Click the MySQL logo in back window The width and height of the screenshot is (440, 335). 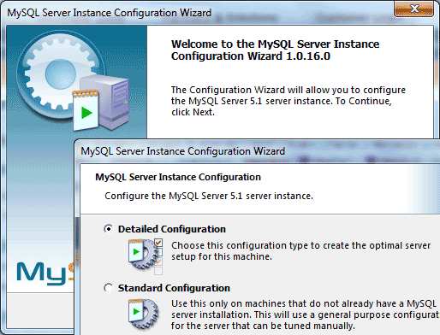click(x=45, y=273)
